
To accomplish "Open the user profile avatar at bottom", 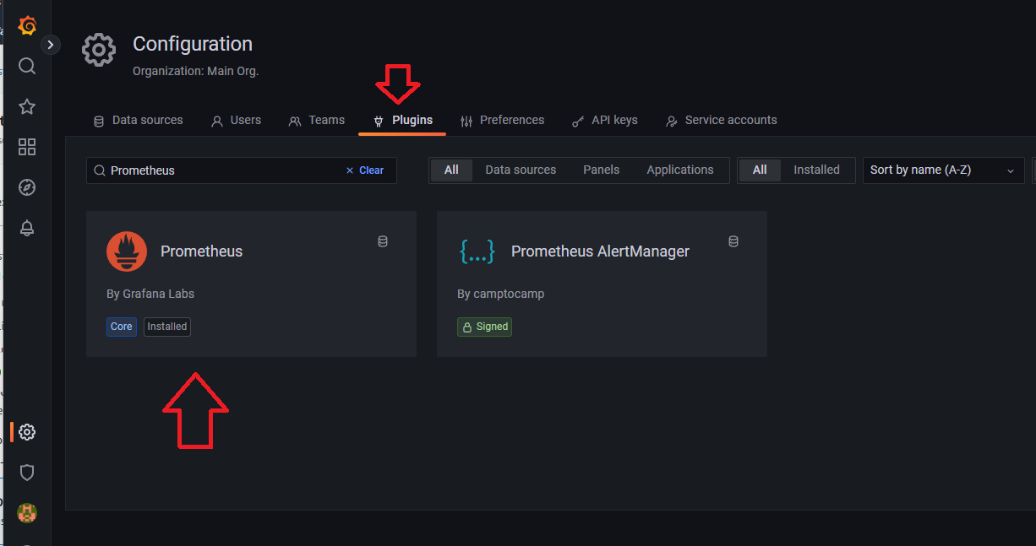I will point(26,513).
